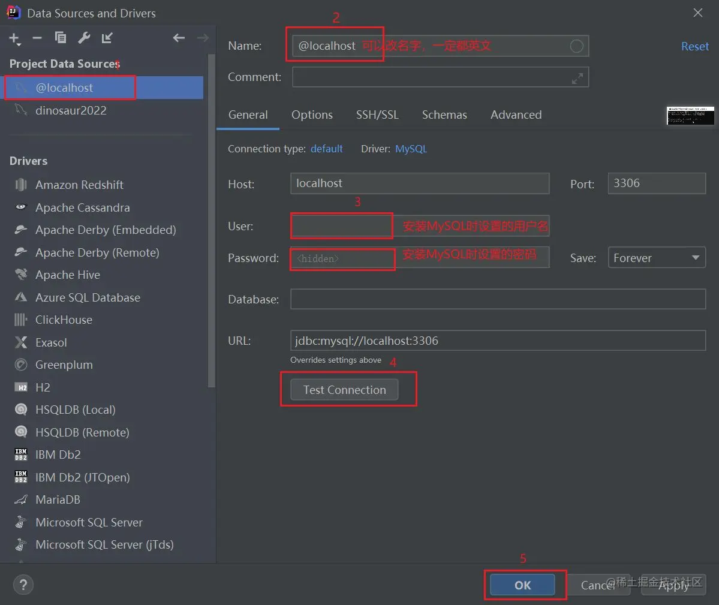Duplicate the selected data source
The height and width of the screenshot is (605, 719).
[61, 38]
